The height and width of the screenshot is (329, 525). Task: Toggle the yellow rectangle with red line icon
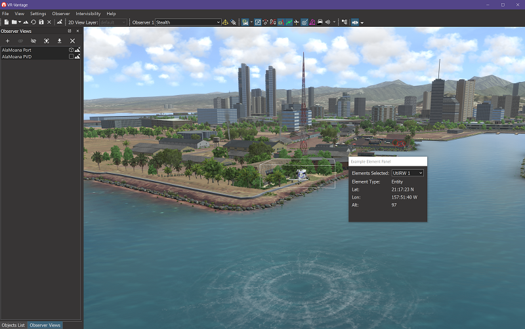point(281,22)
